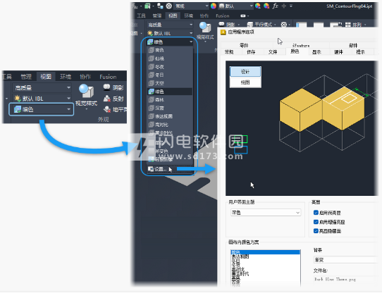Click the 设计 button in color preview
The height and width of the screenshot is (293, 382).
click(245, 72)
